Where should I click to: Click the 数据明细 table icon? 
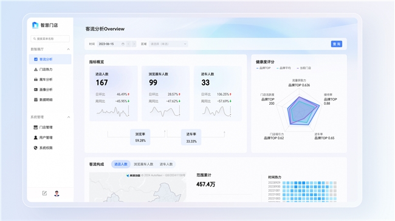point(36,100)
